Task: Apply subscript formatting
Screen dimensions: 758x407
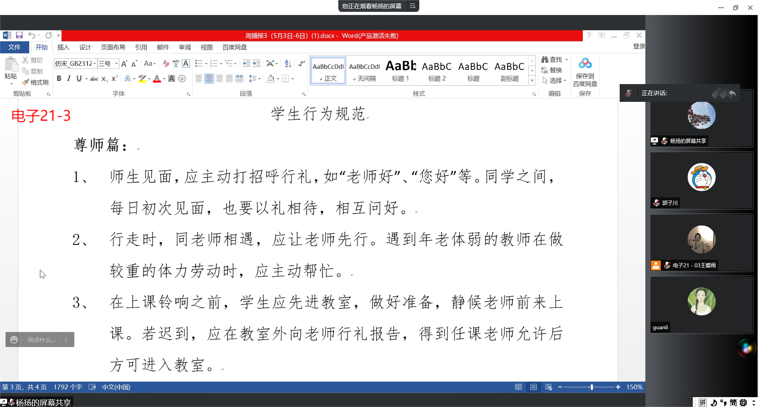Action: tap(104, 79)
